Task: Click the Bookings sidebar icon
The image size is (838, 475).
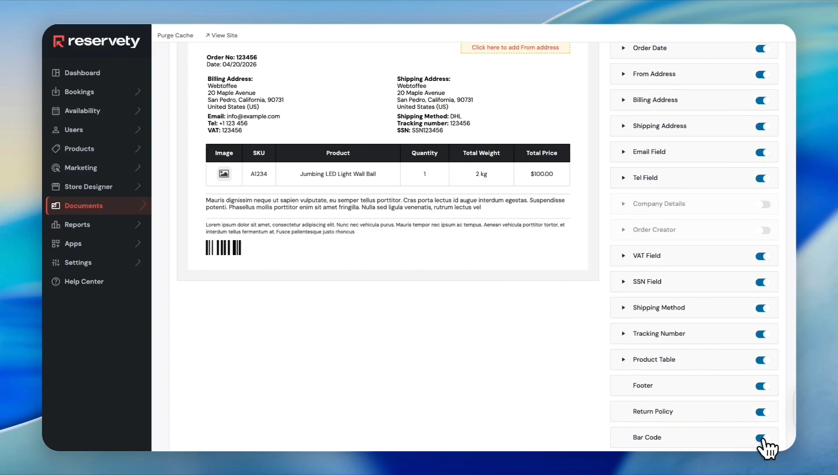Action: click(56, 92)
